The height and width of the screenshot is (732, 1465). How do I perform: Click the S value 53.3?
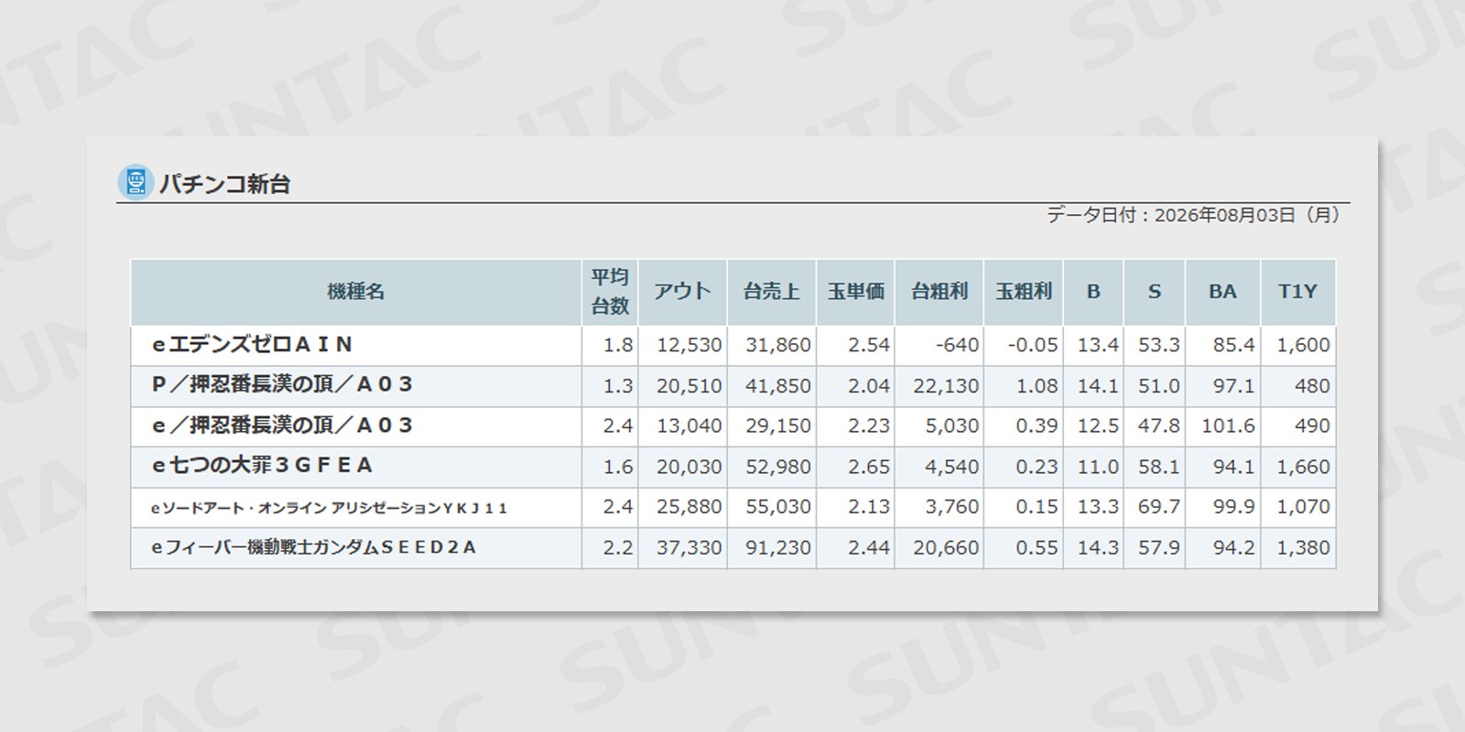[x=1158, y=345]
